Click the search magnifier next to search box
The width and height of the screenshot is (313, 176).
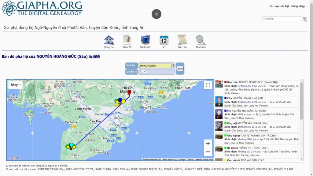305,19
